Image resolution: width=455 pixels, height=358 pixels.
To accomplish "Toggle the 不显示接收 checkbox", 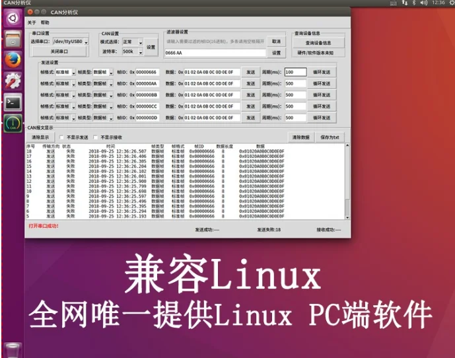I will (x=96, y=137).
